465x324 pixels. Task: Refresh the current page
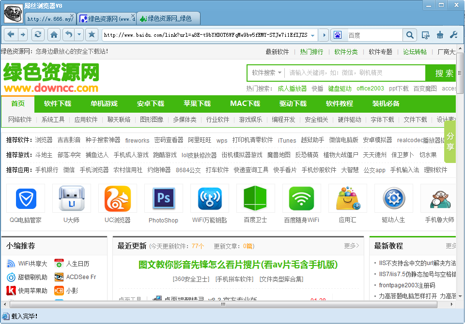[38, 35]
